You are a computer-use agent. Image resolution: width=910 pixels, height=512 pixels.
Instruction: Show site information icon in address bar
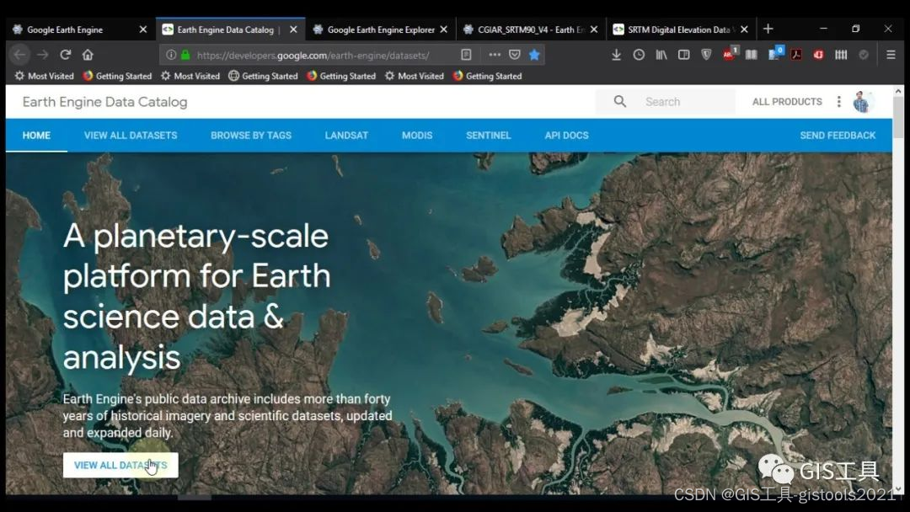click(x=171, y=55)
